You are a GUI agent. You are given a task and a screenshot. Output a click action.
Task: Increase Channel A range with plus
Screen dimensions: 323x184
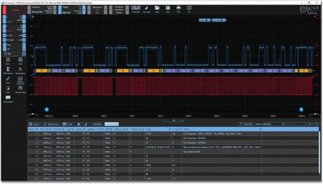[x=24, y=19]
